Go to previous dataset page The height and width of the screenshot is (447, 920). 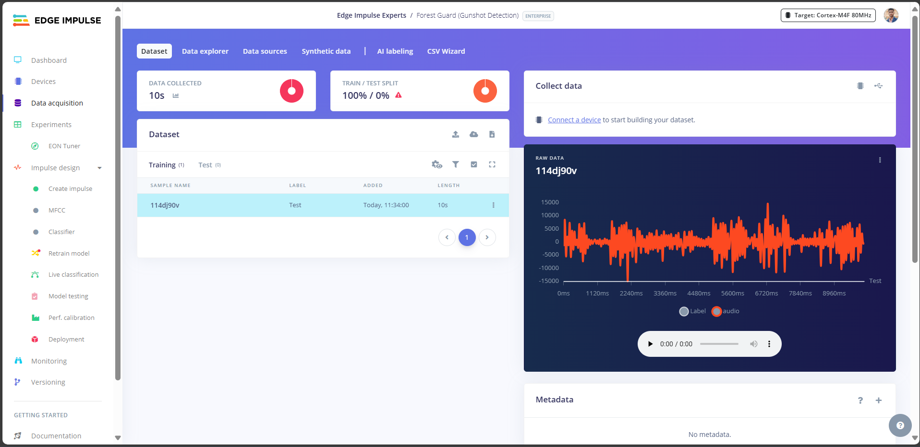click(447, 237)
